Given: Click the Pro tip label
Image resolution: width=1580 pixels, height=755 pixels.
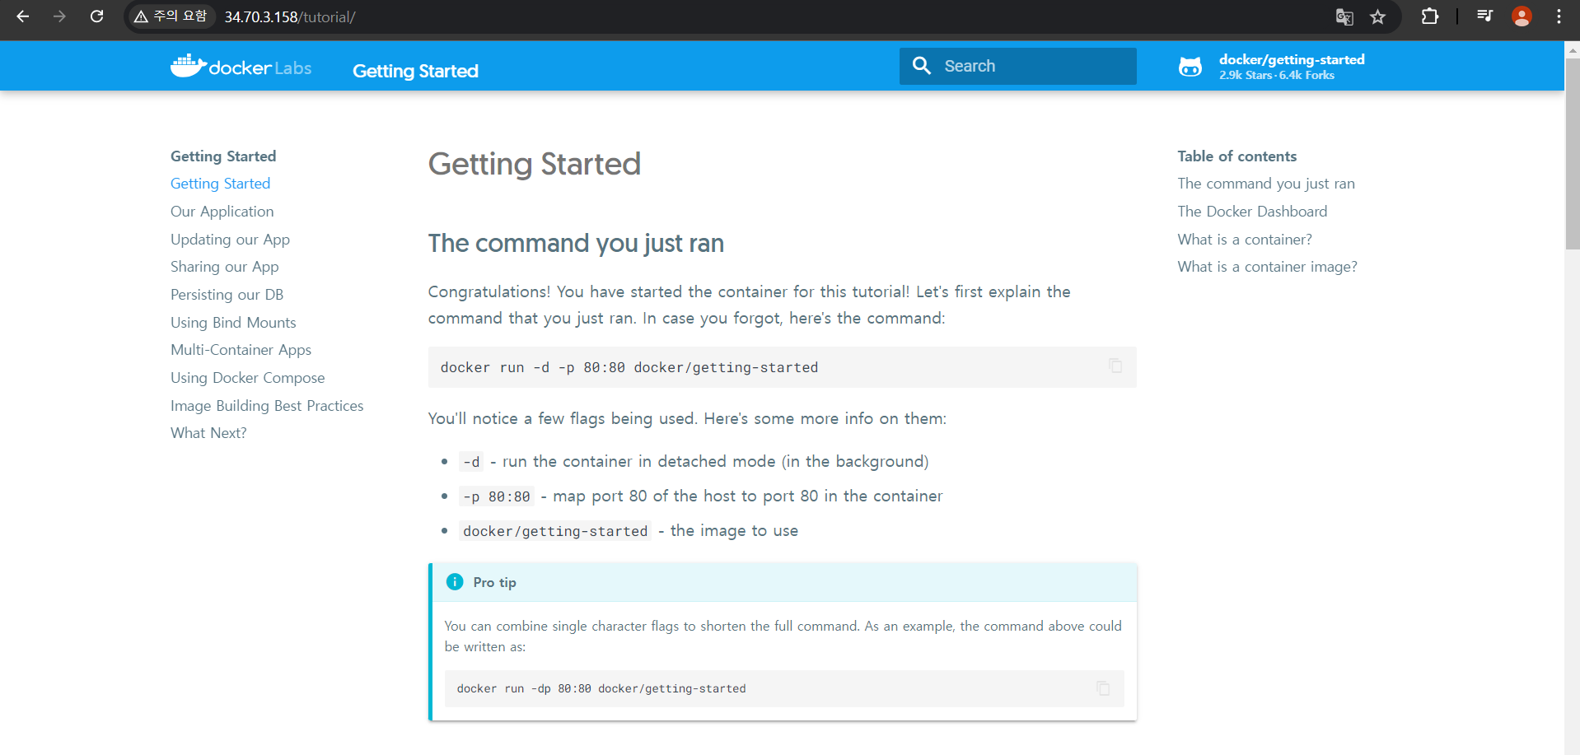Looking at the screenshot, I should 494,583.
